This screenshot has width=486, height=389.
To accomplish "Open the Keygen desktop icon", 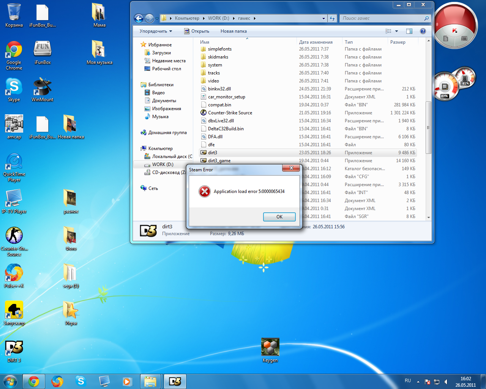I will point(270,347).
